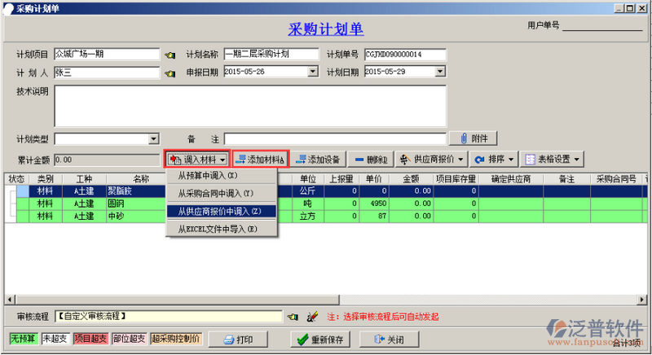
Task: Select 从预算中调入 menu item
Action: [208, 176]
